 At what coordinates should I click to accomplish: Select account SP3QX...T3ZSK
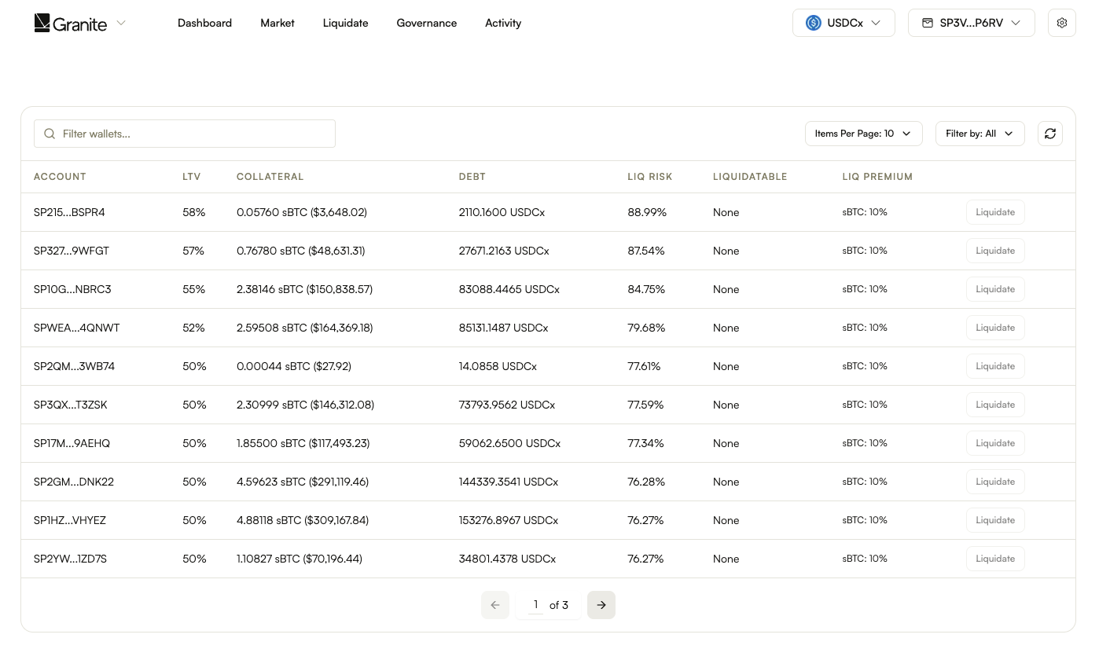[71, 405]
